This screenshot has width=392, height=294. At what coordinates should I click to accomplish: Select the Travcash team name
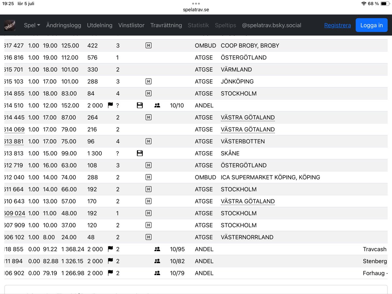tap(375, 249)
